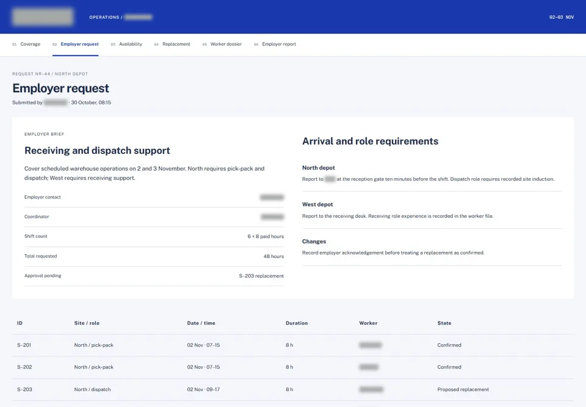The width and height of the screenshot is (586, 407).
Task: Click the North / pick-pack cell for S-202
Action: click(94, 367)
